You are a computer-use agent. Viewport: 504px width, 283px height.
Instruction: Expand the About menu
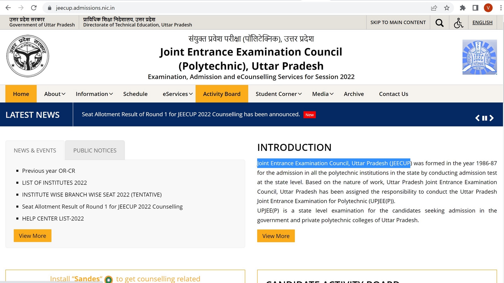(54, 94)
